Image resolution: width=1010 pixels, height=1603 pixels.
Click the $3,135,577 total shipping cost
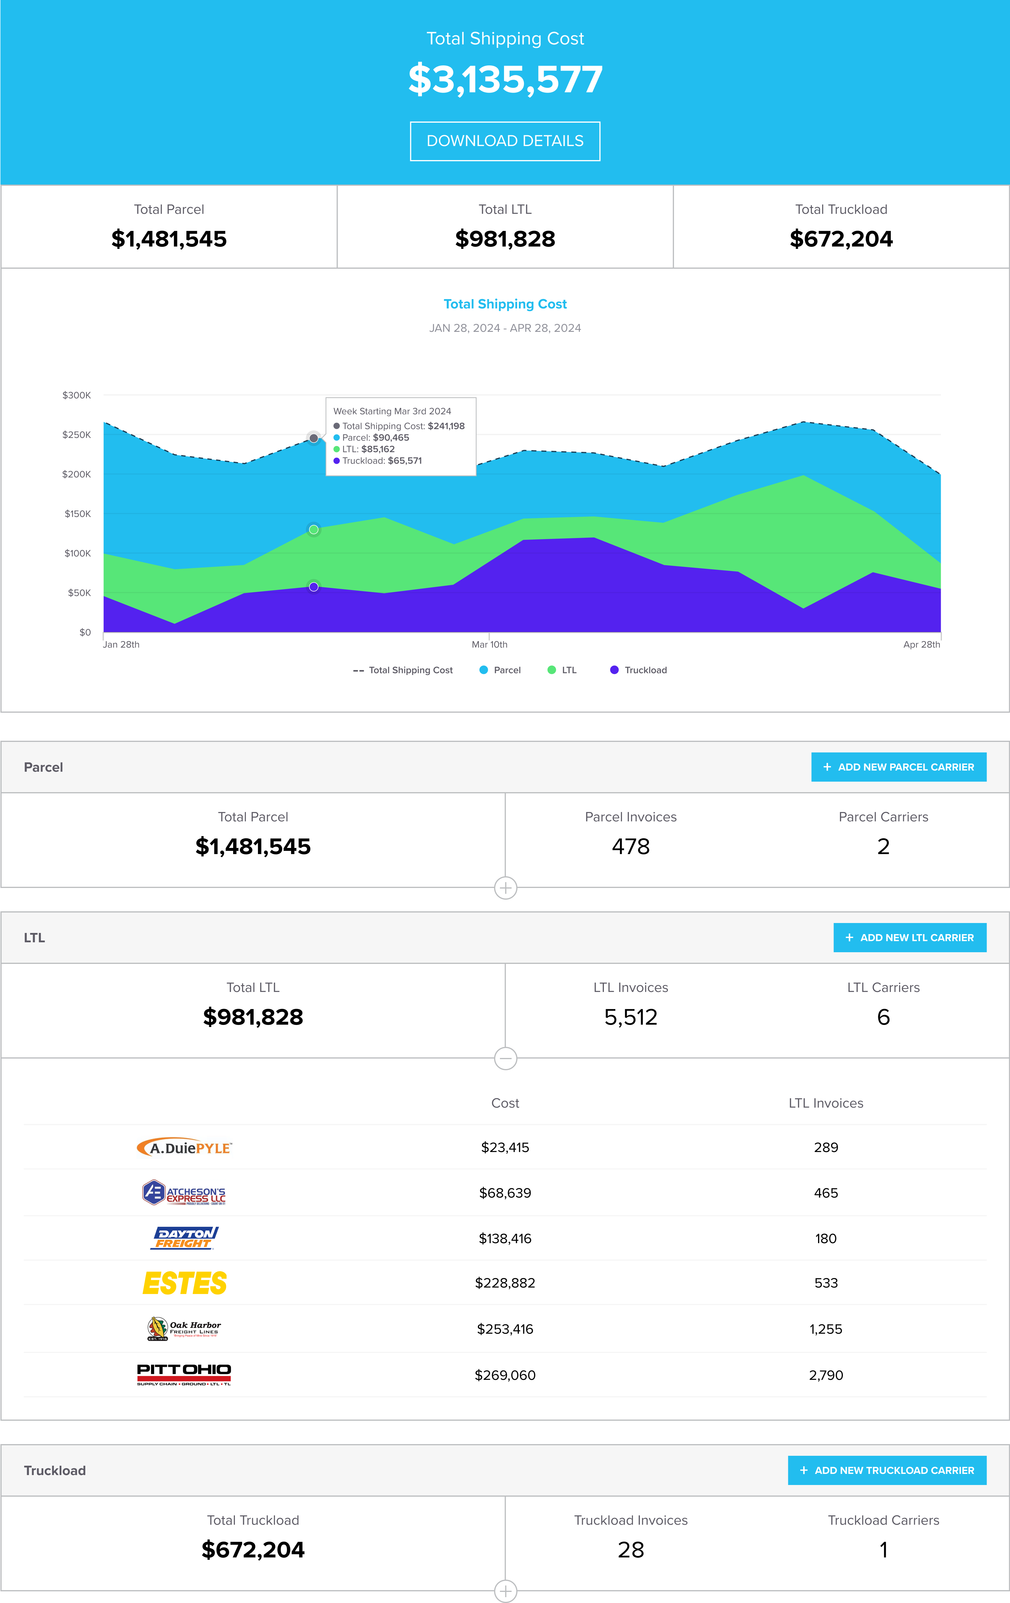(505, 79)
